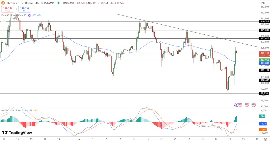Screen dimensions: 270x141
Task: Click the blue -177 MACD axis label
Action: click(263, 124)
